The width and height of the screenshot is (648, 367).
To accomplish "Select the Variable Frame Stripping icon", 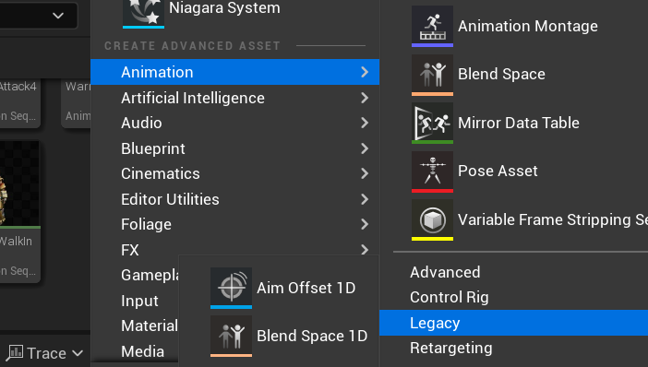I will 432,219.
